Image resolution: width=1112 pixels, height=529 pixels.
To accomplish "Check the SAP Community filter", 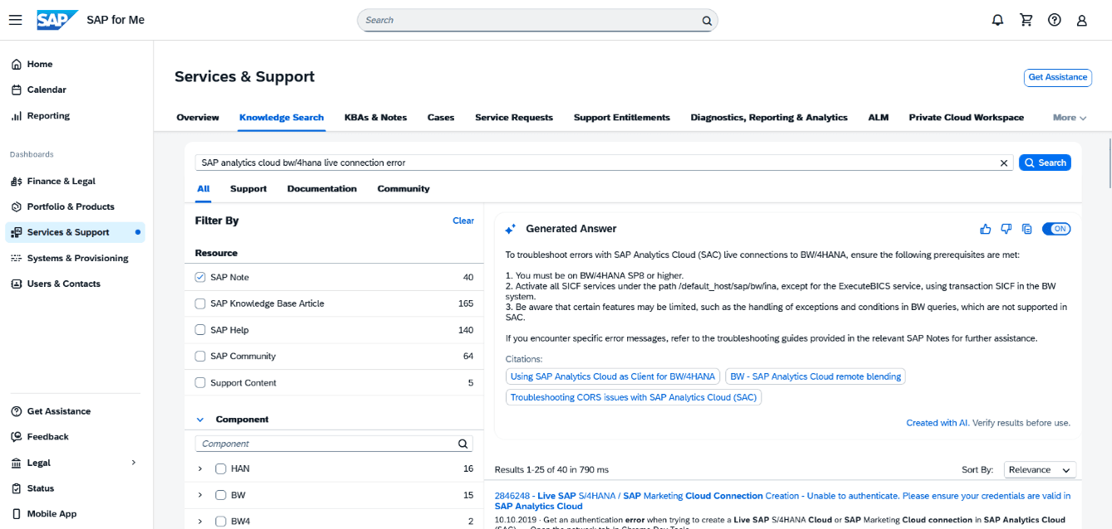I will [200, 357].
